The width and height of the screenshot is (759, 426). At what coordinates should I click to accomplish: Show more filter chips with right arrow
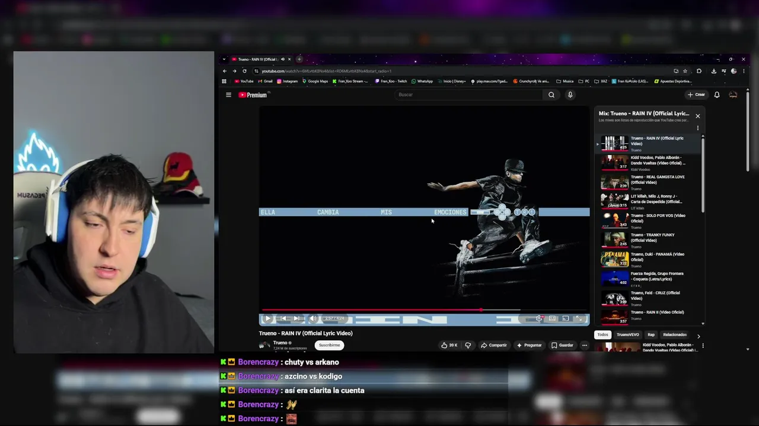698,336
